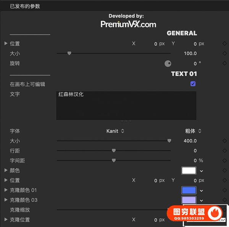The width and height of the screenshot is (229, 227).
Task: Open the Kanit font dropdown
Action: coord(115,131)
